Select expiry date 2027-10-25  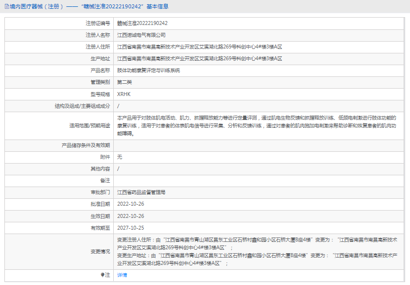[x=130, y=228]
